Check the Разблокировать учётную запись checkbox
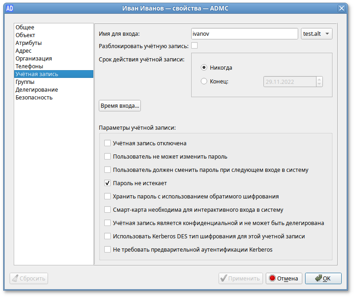The image size is (354, 297). tap(194, 45)
